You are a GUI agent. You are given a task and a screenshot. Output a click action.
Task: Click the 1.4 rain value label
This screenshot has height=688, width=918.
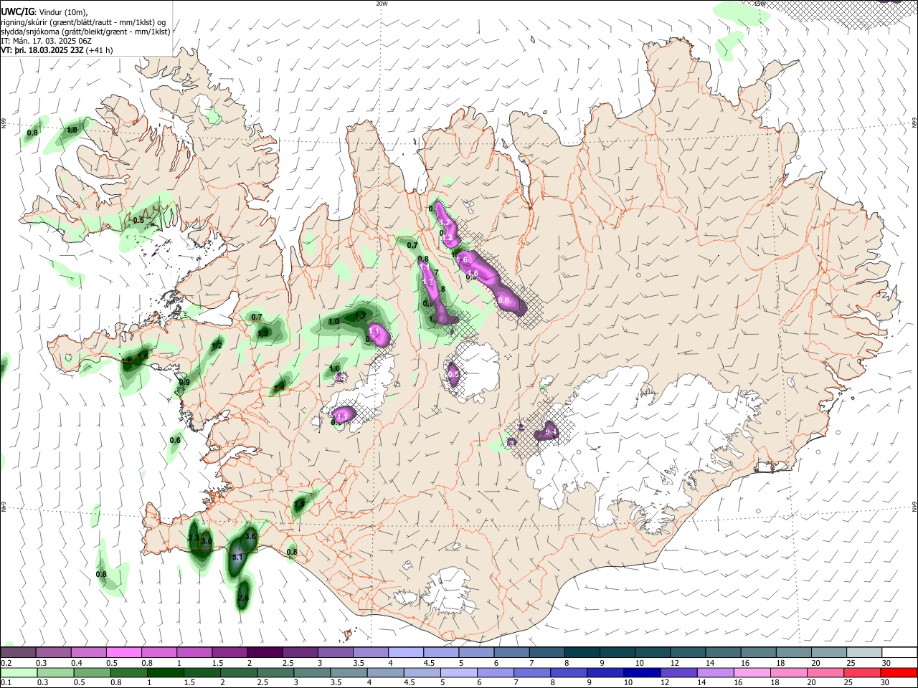pyautogui.click(x=280, y=388)
